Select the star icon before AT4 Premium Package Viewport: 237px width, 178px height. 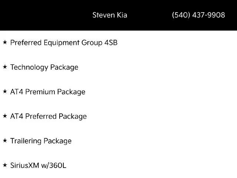pos(5,92)
